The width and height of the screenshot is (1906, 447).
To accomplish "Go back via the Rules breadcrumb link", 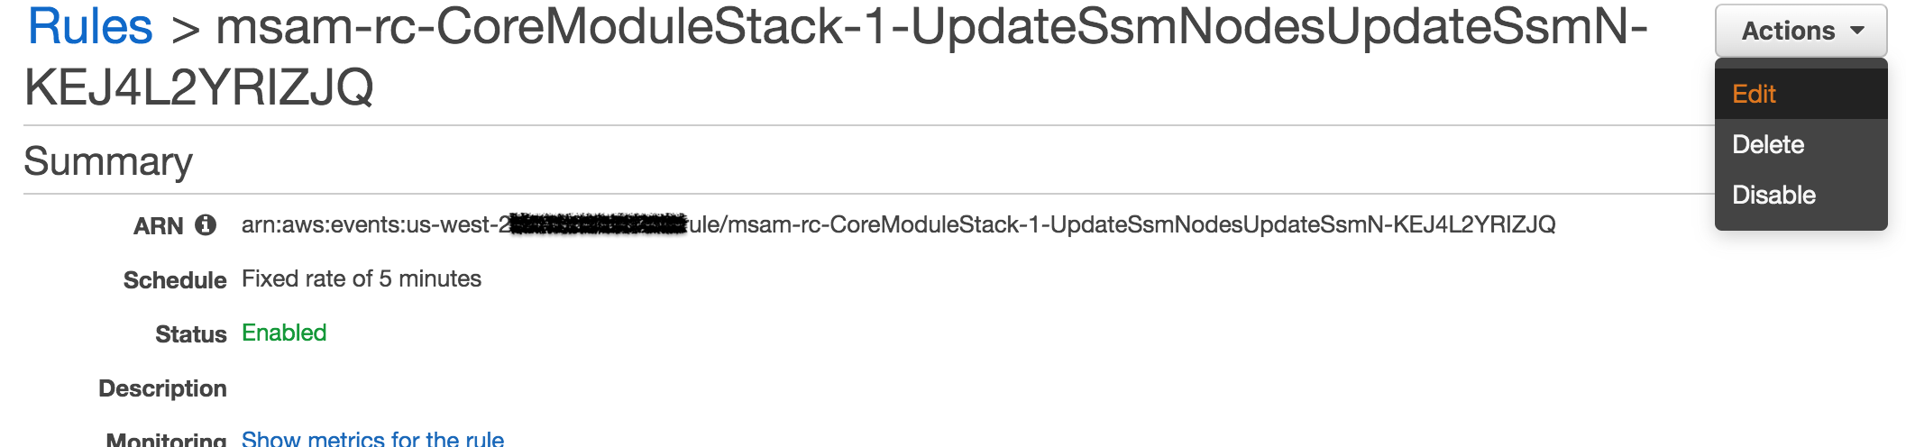I will pos(90,27).
